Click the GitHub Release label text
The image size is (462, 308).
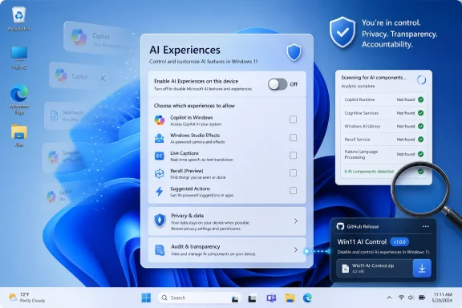pos(363,227)
